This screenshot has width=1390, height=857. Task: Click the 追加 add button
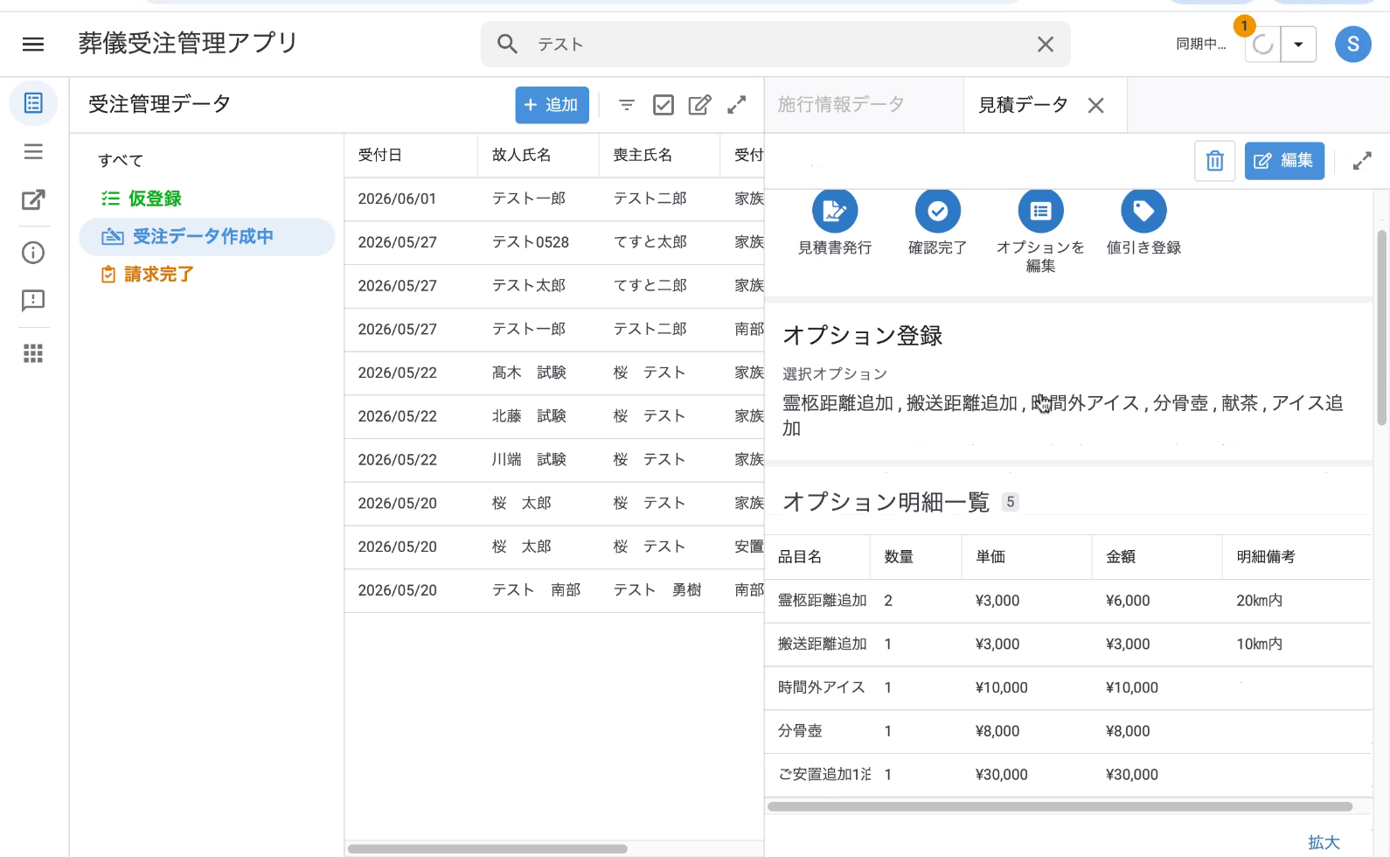coord(552,105)
